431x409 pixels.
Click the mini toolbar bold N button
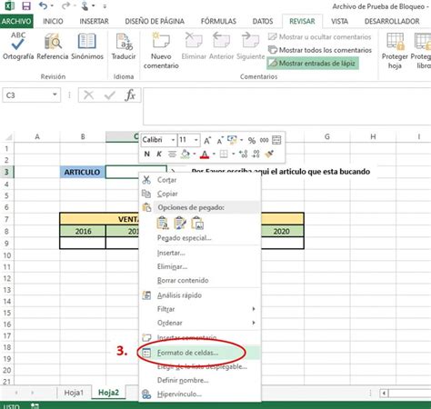click(x=147, y=154)
